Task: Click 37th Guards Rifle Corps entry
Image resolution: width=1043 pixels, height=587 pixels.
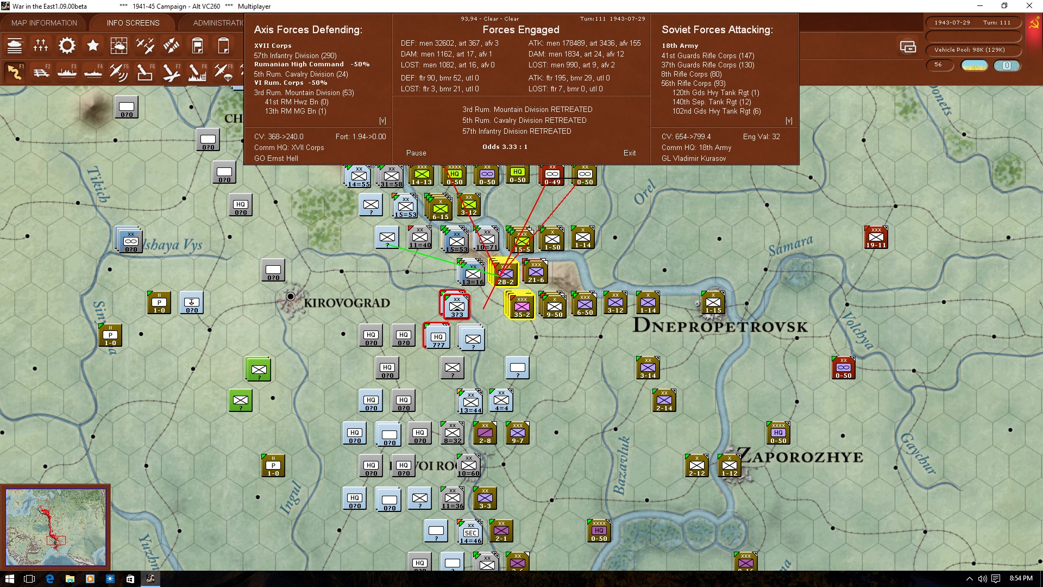Action: 708,65
